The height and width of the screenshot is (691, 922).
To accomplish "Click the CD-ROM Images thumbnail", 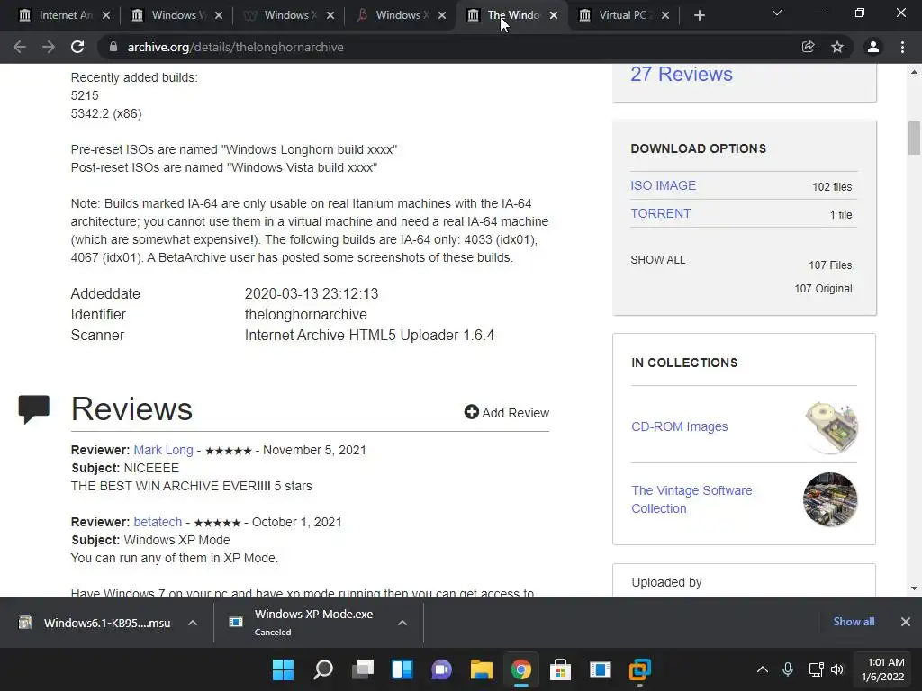I will [x=830, y=427].
